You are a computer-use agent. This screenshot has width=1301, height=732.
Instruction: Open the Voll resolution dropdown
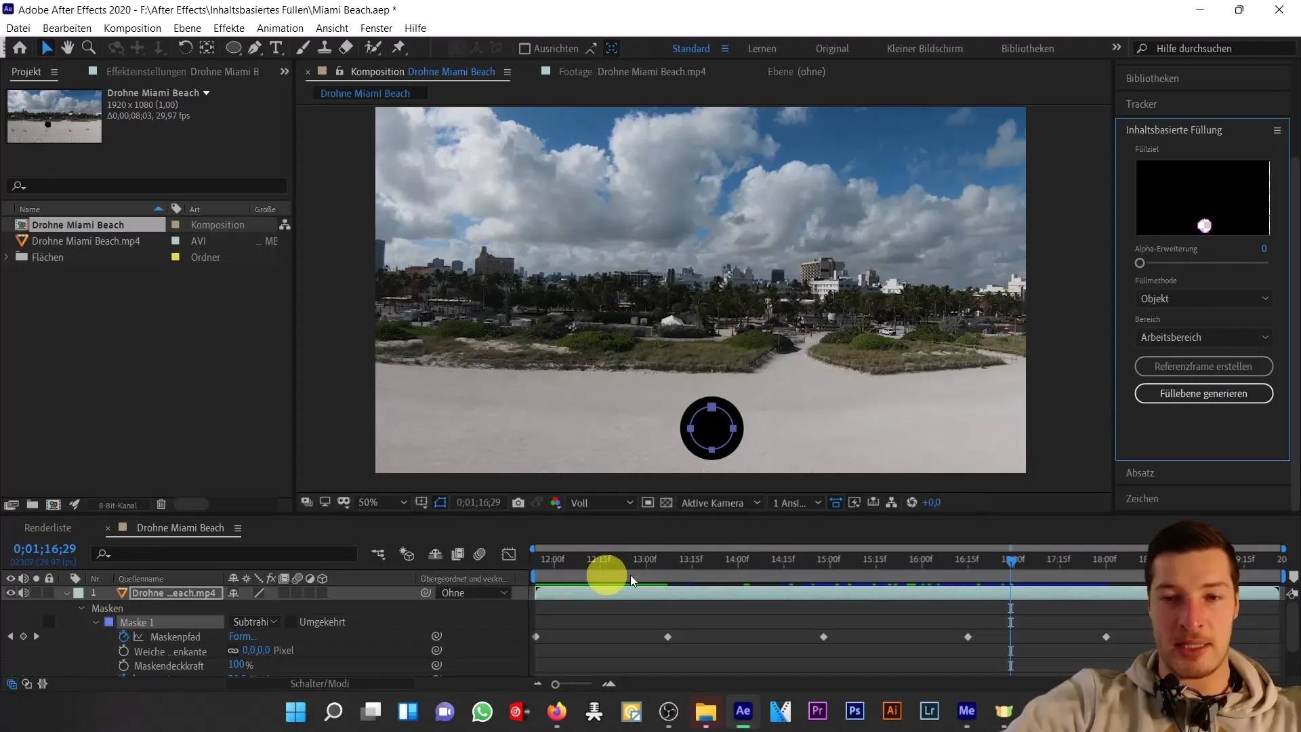click(602, 503)
